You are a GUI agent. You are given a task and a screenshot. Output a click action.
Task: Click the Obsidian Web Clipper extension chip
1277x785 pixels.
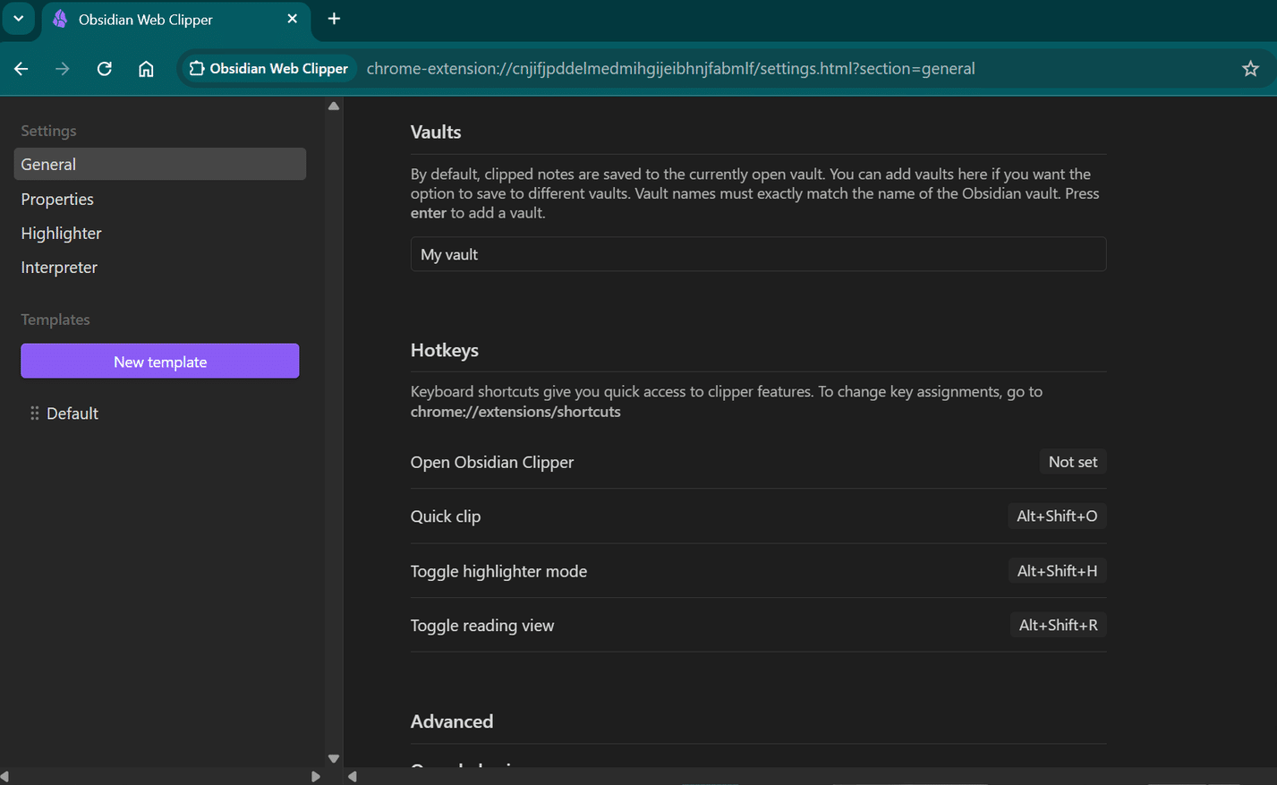[268, 69]
